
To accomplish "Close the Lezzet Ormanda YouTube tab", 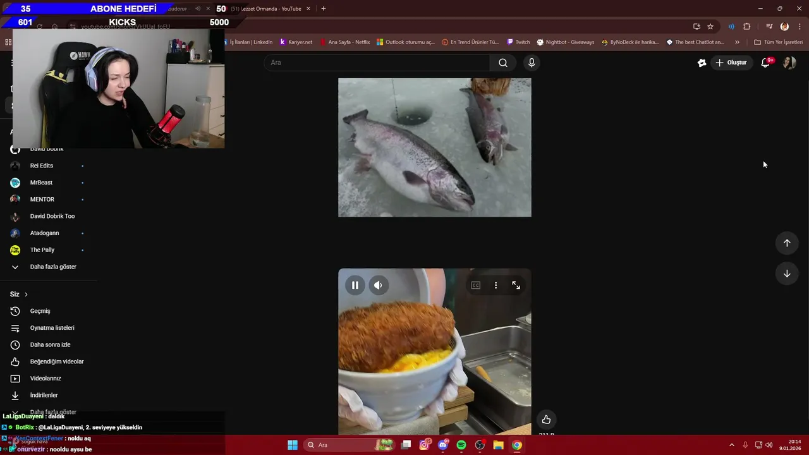I will tap(309, 9).
